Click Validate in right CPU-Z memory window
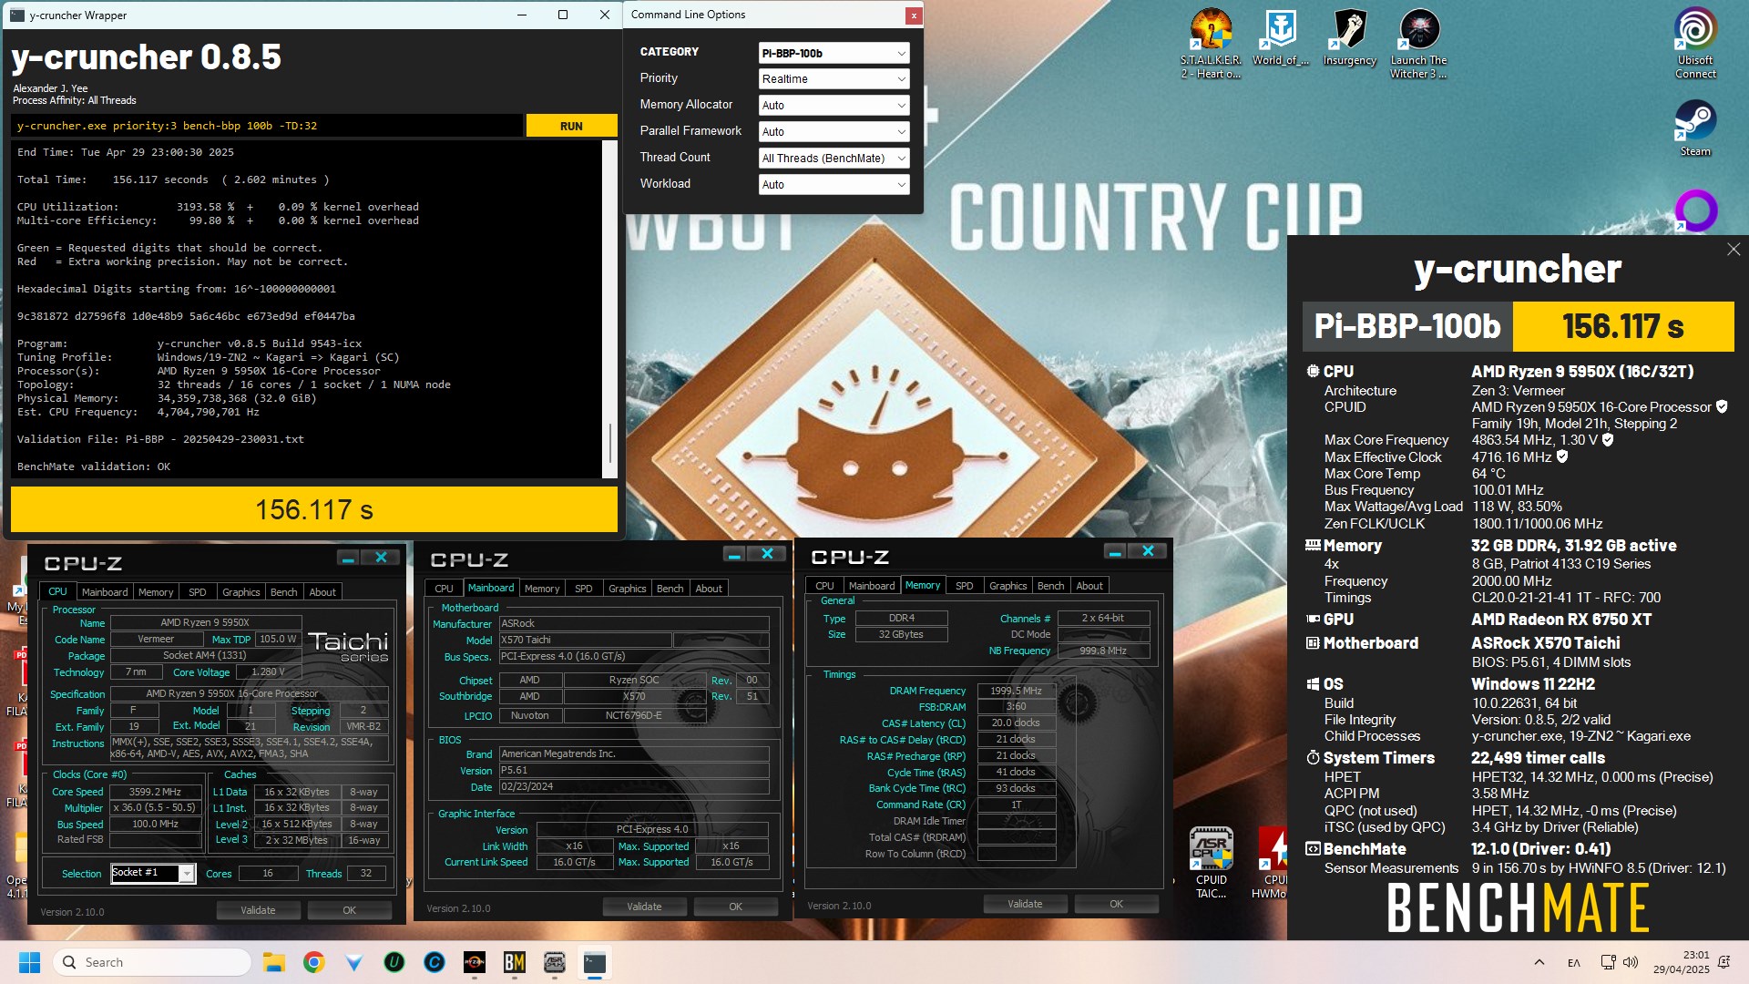Screen dimensions: 1749x984 (x=1025, y=904)
